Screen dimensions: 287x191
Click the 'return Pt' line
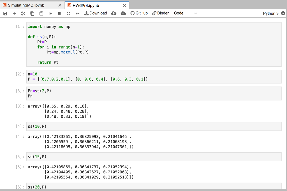coord(48,62)
